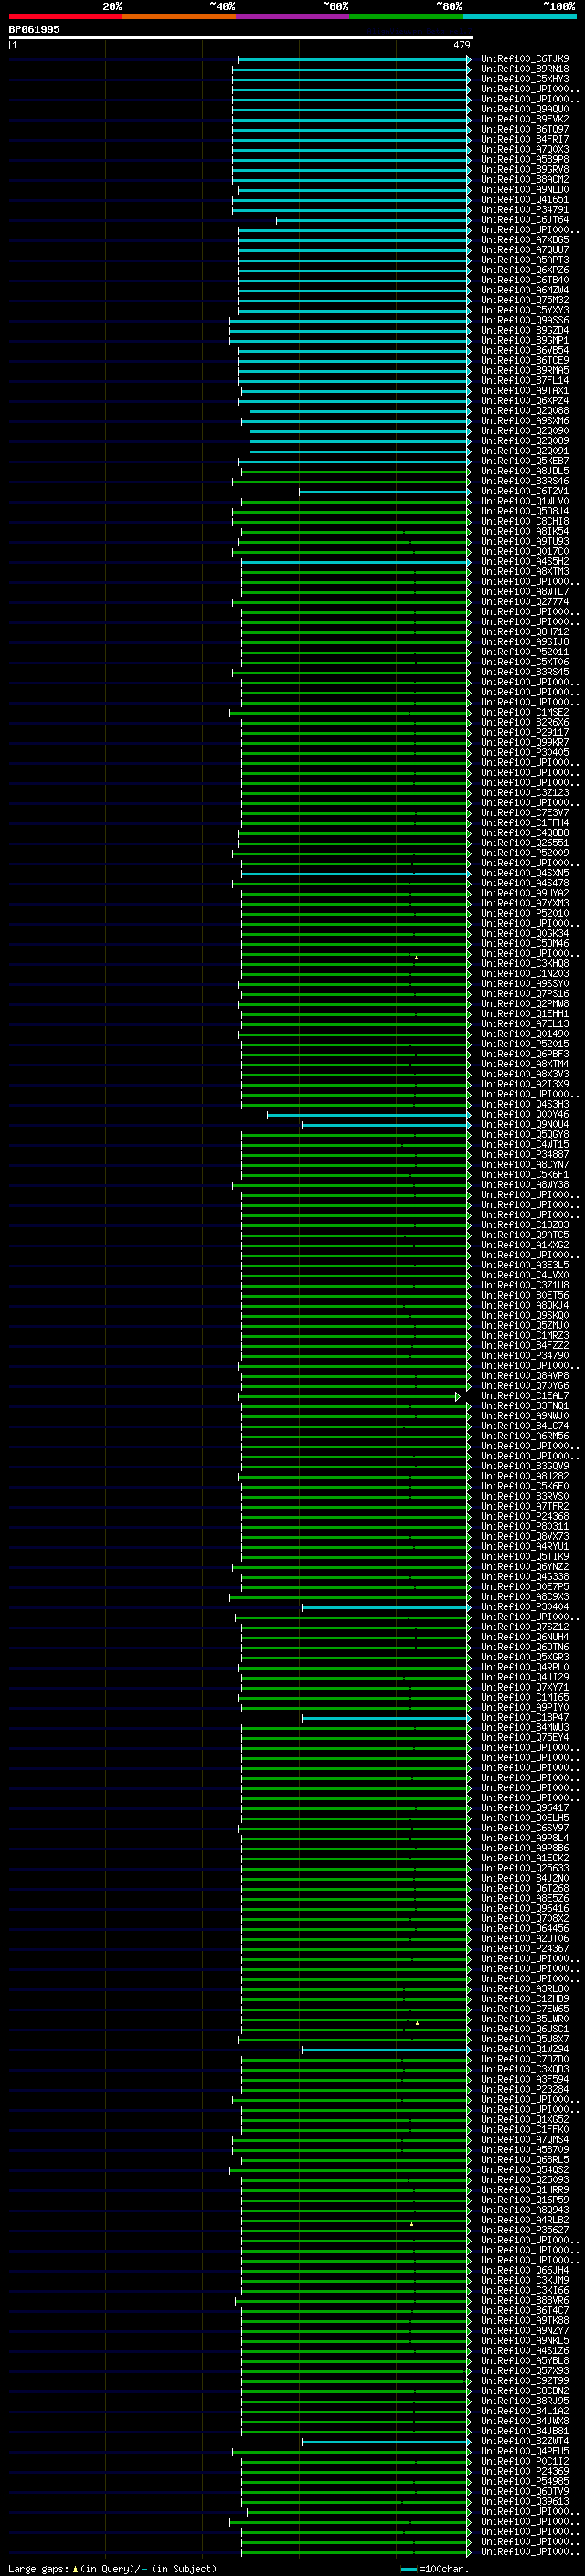Open hit UniRef100_B9RN18
The width and height of the screenshot is (585, 2576).
pos(525,69)
